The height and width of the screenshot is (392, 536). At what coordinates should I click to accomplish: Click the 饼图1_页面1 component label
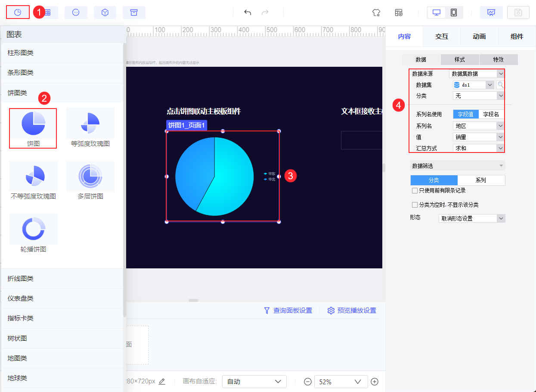click(186, 125)
